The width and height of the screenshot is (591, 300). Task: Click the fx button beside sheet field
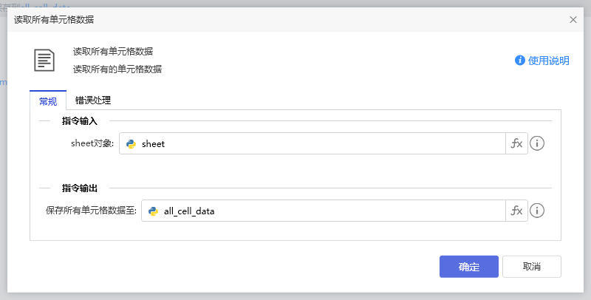pyautogui.click(x=516, y=144)
